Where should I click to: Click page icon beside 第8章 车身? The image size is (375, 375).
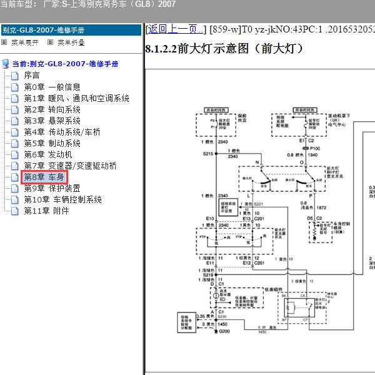pyautogui.click(x=14, y=177)
